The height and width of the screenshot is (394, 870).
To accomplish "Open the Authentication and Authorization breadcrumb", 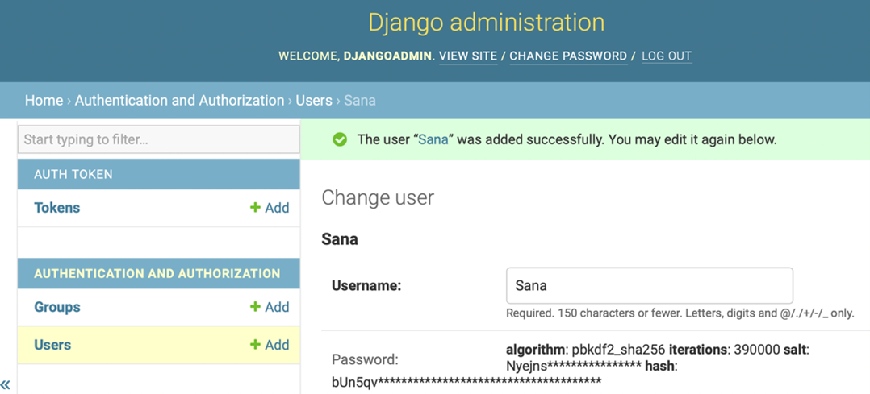I will (179, 101).
